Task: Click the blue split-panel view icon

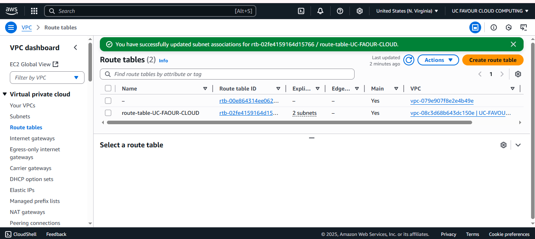Action: [x=475, y=27]
